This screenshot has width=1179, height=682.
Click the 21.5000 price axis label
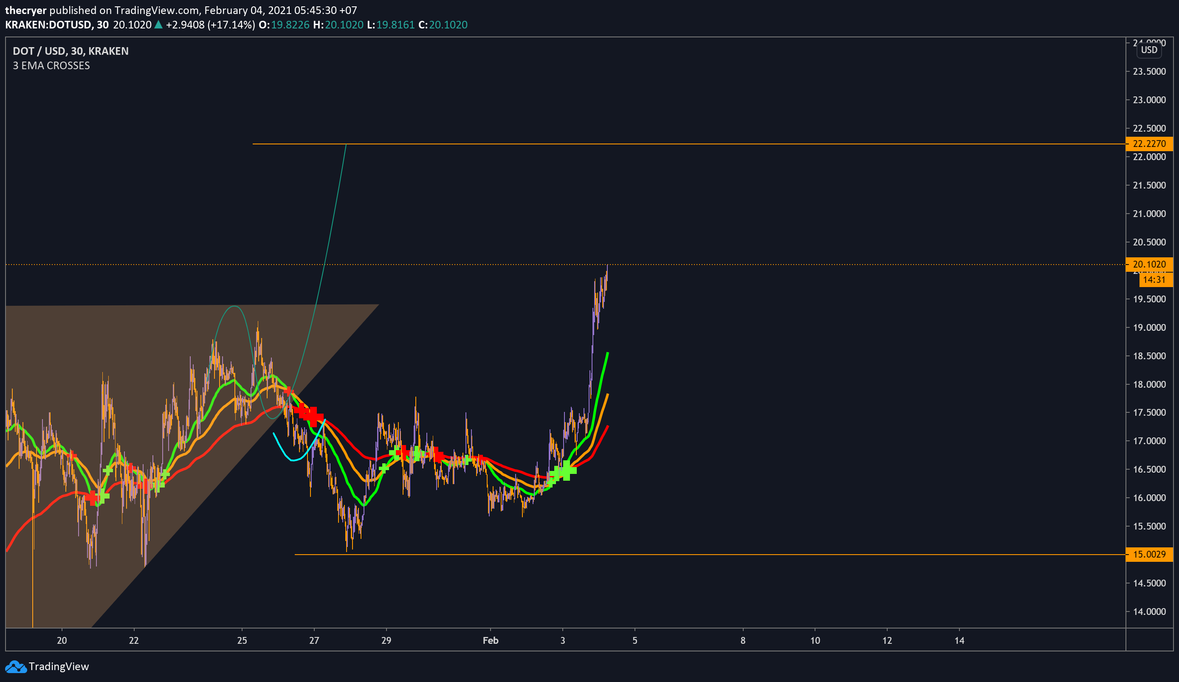(x=1149, y=185)
